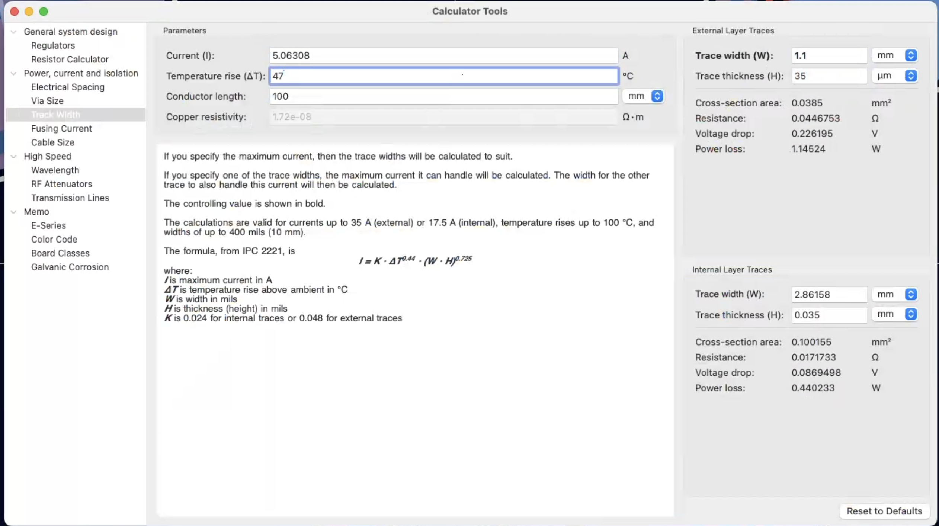Open the Fusing Current calculator
Screen dimensions: 939x526
pyautogui.click(x=61, y=129)
